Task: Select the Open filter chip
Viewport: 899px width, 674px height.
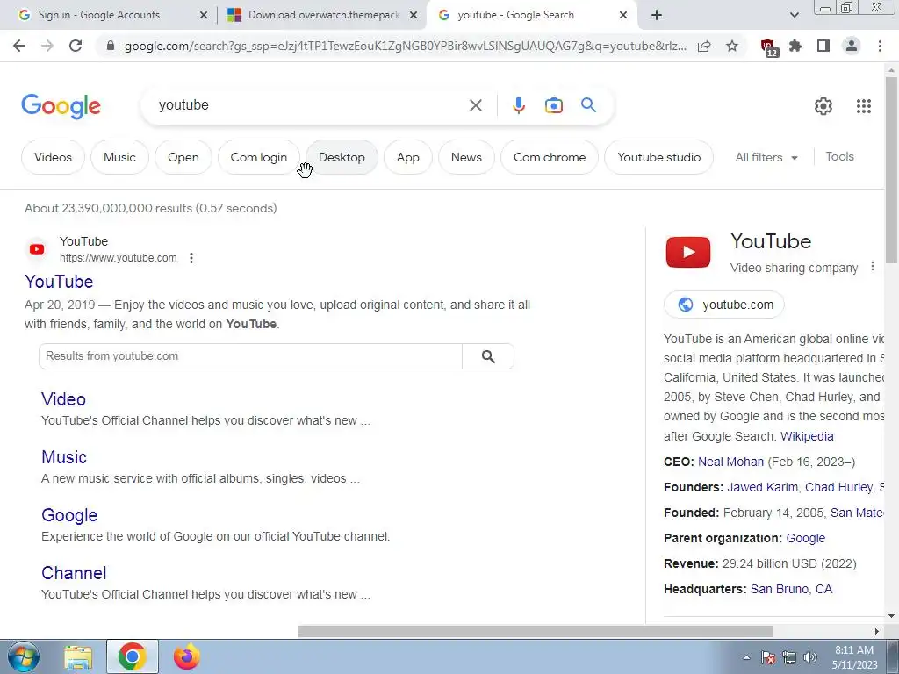Action: (183, 157)
